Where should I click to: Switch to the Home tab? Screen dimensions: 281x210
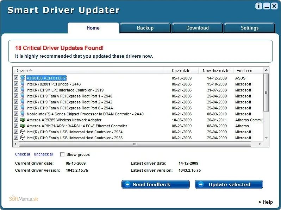point(93,28)
